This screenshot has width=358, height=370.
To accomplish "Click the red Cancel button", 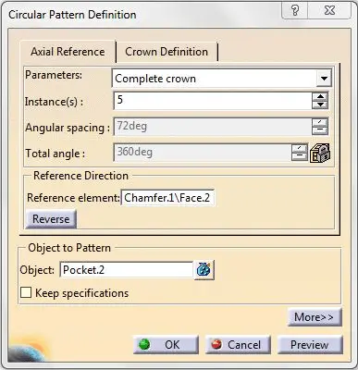I will pos(238,345).
